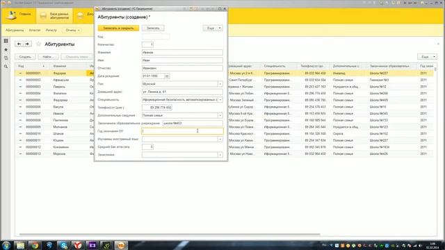Open Search magnifier in left sidebar
The height and width of the screenshot is (250, 445).
point(6,67)
